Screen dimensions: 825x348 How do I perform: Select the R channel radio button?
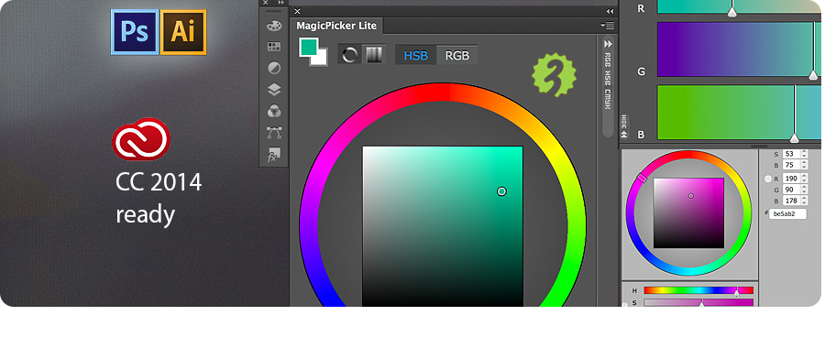click(x=768, y=179)
